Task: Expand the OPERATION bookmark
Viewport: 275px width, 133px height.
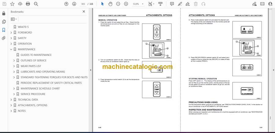Action: 11,44
